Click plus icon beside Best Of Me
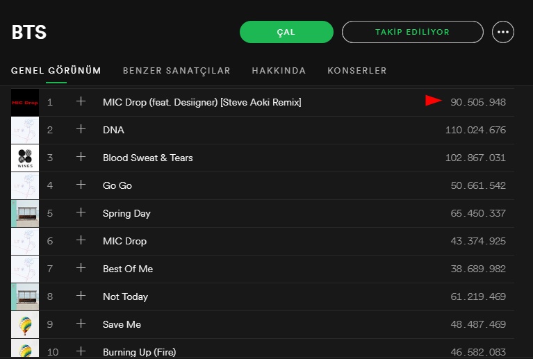This screenshot has width=533, height=359. tap(81, 268)
